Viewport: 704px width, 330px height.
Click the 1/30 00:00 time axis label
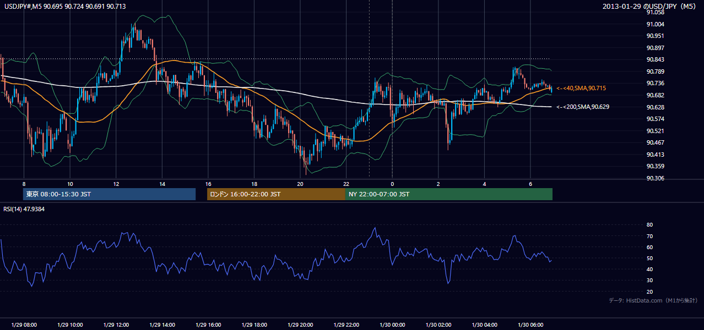392,325
